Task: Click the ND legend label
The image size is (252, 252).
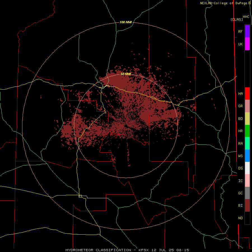Action: [240, 218]
